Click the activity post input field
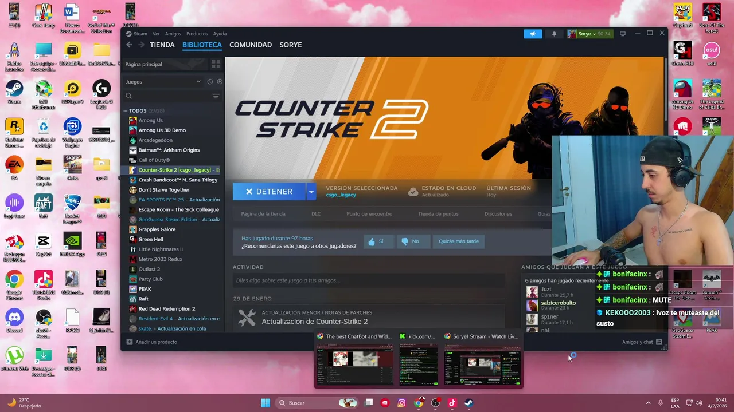This screenshot has width=734, height=412. (369, 280)
